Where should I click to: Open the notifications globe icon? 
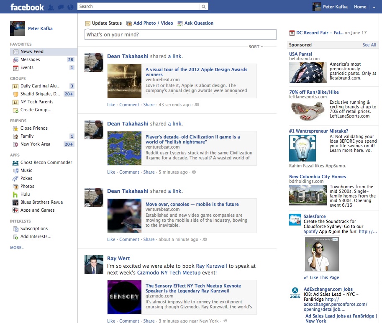(x=70, y=7)
